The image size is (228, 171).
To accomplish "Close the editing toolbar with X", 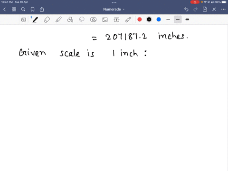I will click(x=214, y=9).
